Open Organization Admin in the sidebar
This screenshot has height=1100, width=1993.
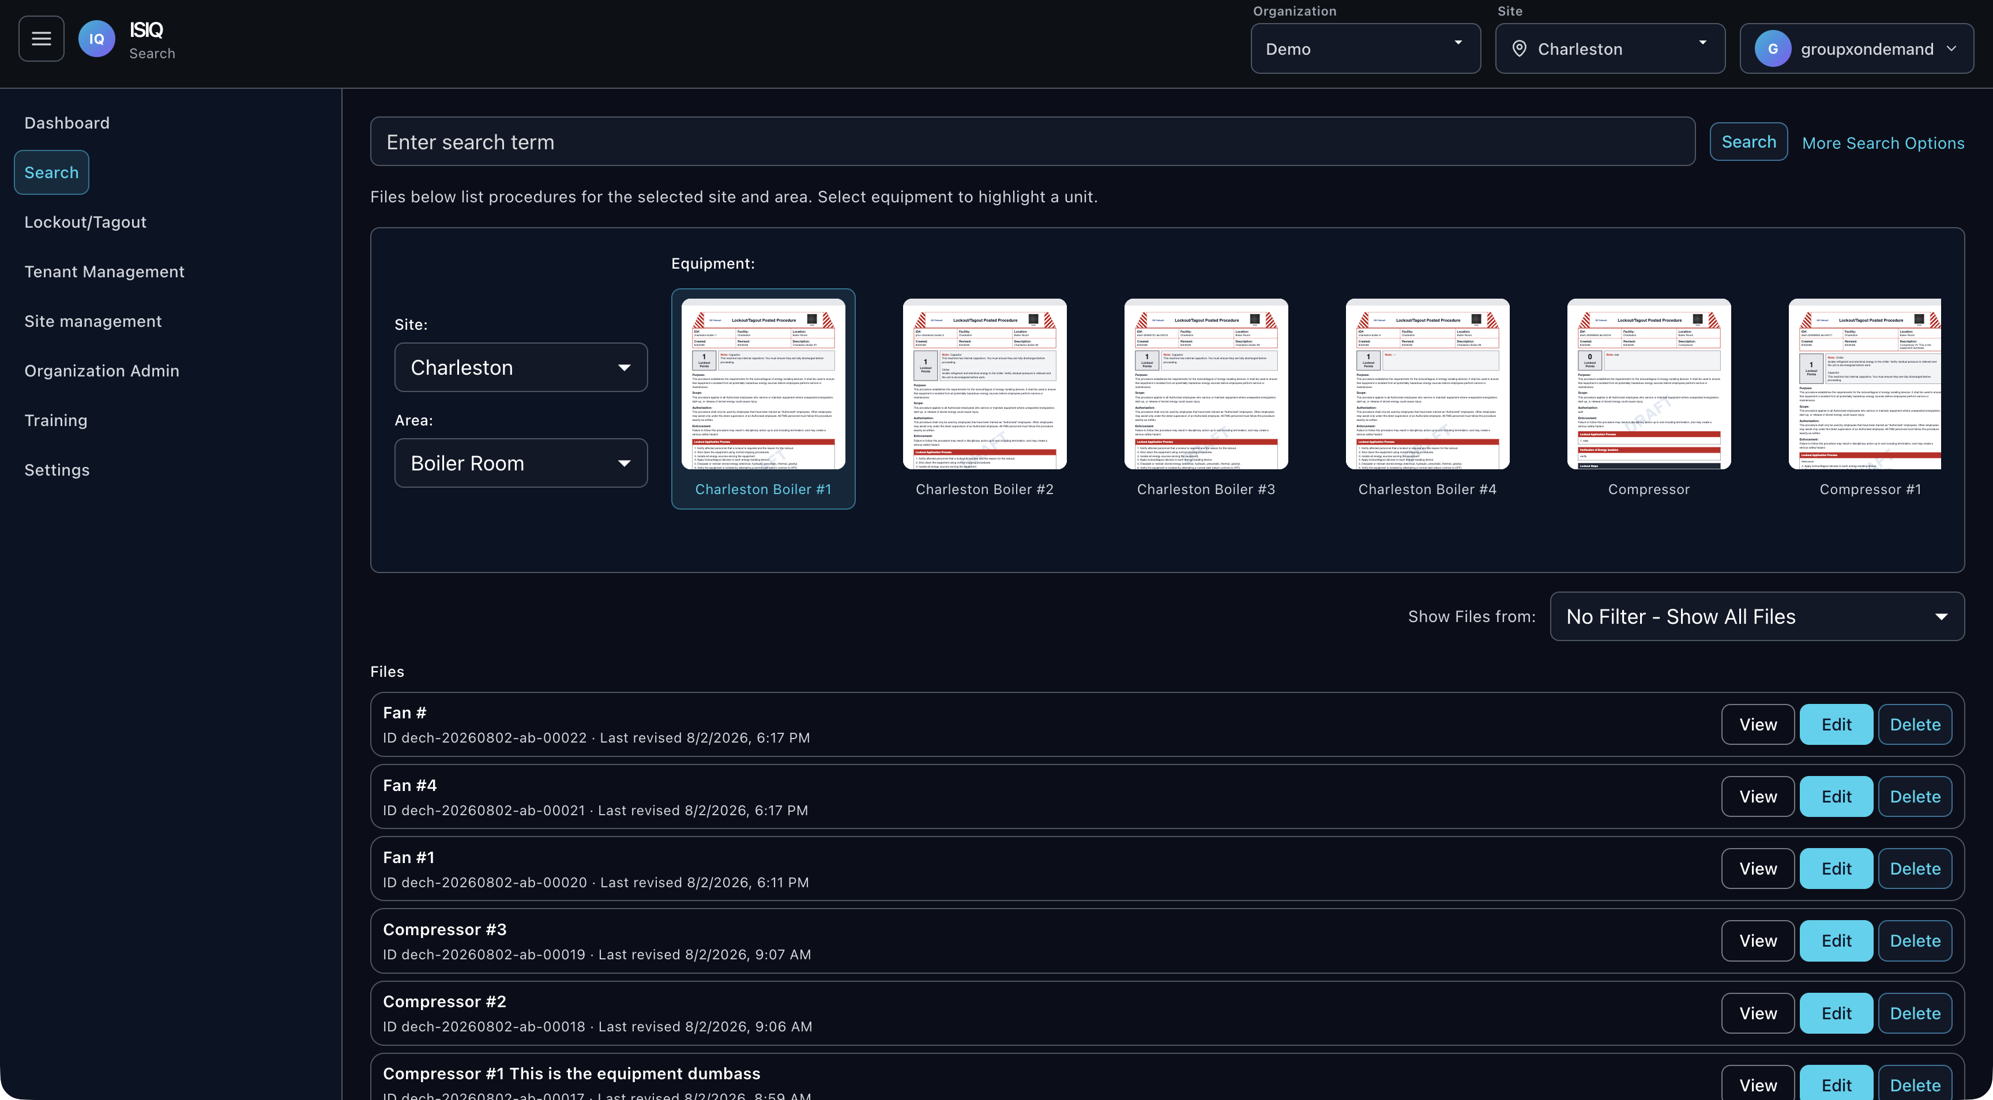pyautogui.click(x=101, y=371)
